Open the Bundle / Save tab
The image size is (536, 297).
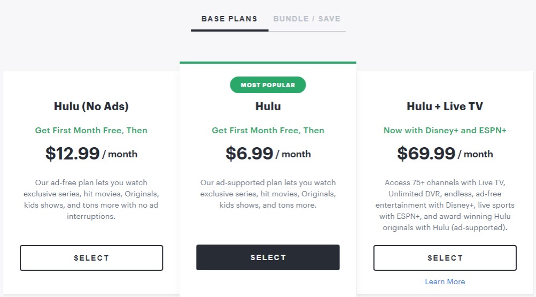coord(307,19)
